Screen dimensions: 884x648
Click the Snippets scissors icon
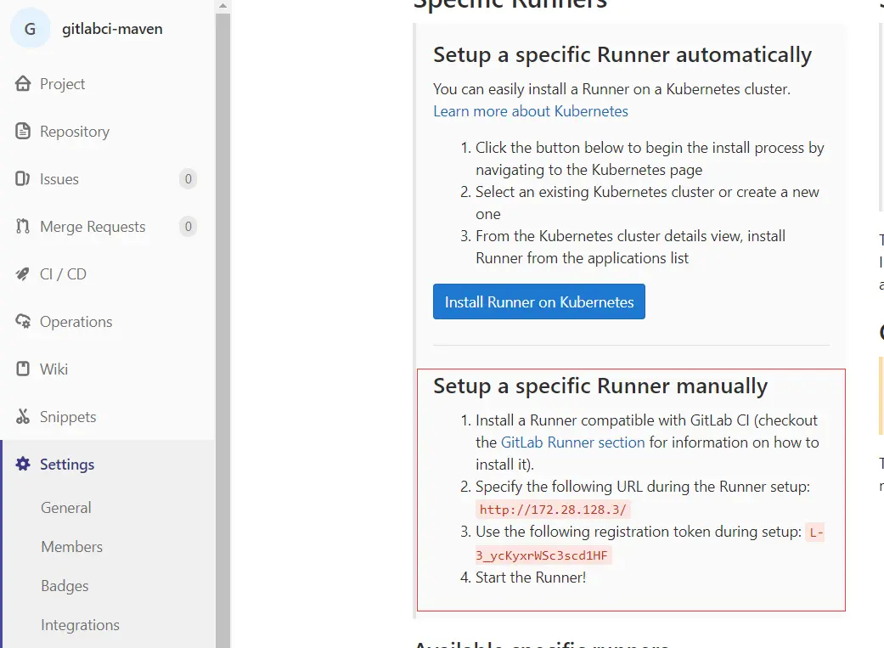(23, 417)
